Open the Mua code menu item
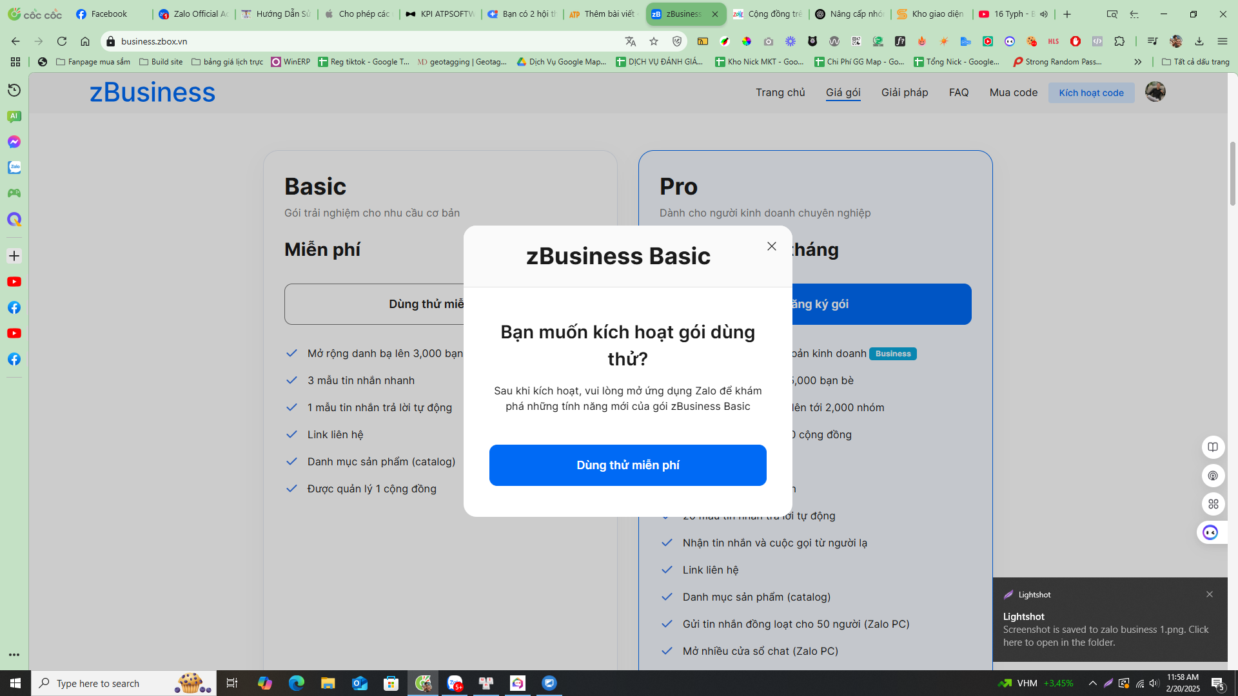The image size is (1238, 696). click(x=1014, y=93)
